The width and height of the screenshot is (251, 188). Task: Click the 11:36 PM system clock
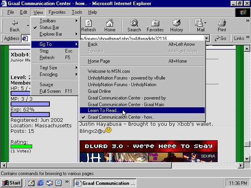(238, 183)
